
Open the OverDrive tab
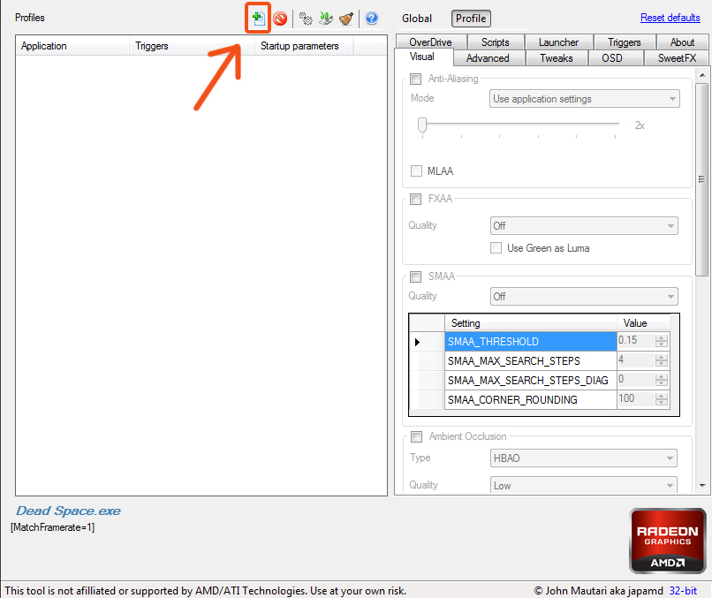pos(430,42)
